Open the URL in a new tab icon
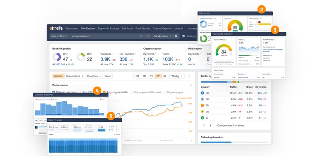Image resolution: width=323 pixels, height=156 pixels. (141, 36)
